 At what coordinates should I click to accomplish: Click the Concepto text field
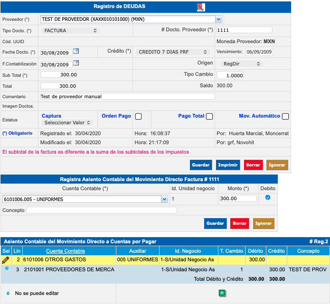102,210
